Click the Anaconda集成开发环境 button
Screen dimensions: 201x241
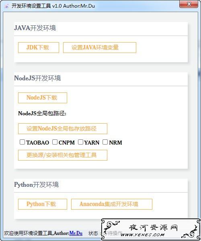[112, 204]
